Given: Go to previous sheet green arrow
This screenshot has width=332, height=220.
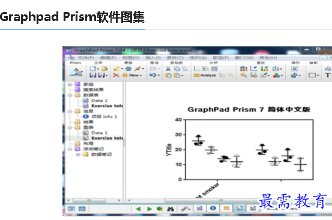Looking at the screenshot, I should pos(138,209).
